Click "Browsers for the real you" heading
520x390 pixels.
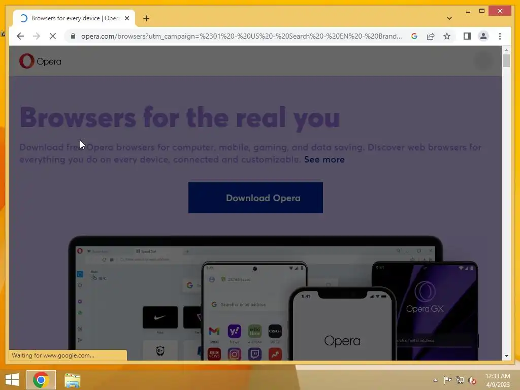(180, 118)
